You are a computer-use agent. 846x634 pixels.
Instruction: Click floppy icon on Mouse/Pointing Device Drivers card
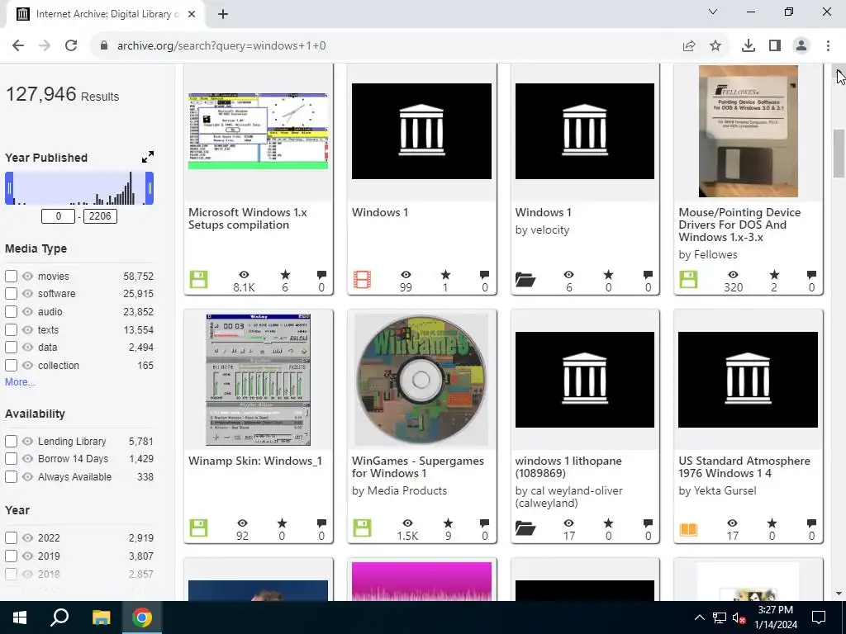click(688, 280)
